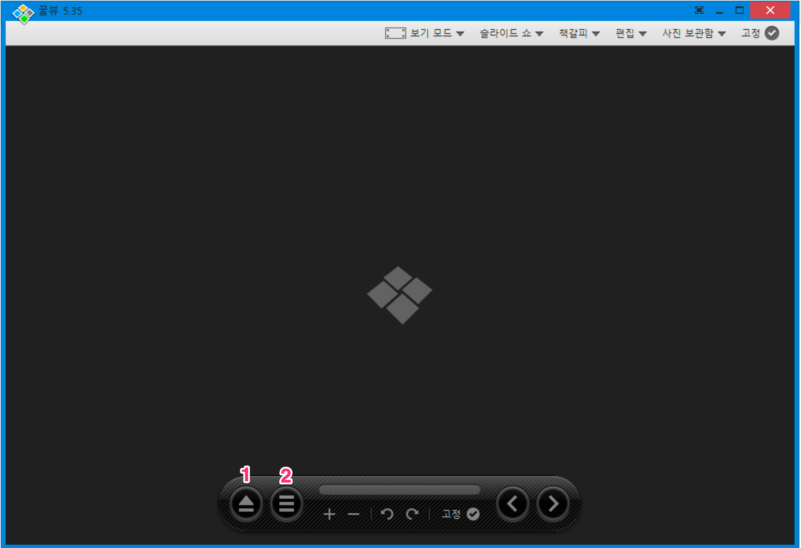Rotate image clockwise

(x=412, y=514)
